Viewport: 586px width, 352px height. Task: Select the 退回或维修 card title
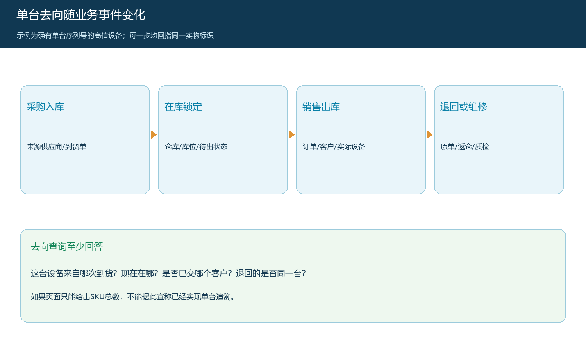coord(464,107)
